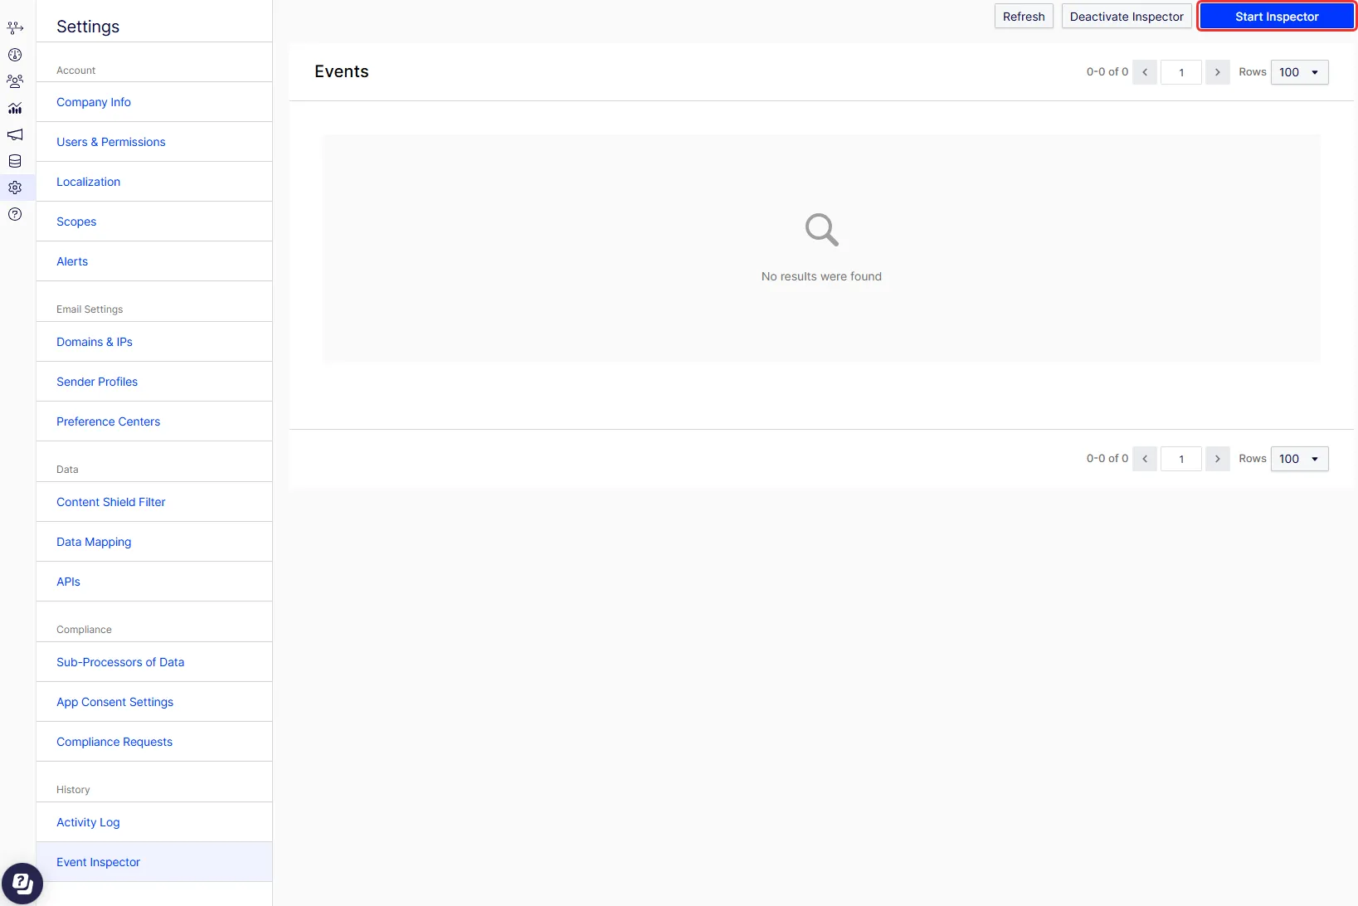Image resolution: width=1358 pixels, height=906 pixels.
Task: Open Activity Log page
Action: pyautogui.click(x=154, y=822)
